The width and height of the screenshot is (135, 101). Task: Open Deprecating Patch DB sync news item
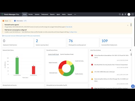(111, 80)
